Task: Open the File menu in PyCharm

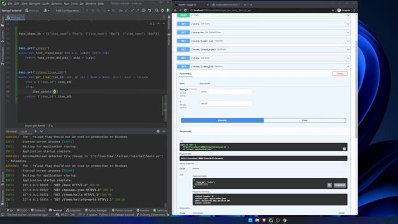Action: [x=10, y=4]
